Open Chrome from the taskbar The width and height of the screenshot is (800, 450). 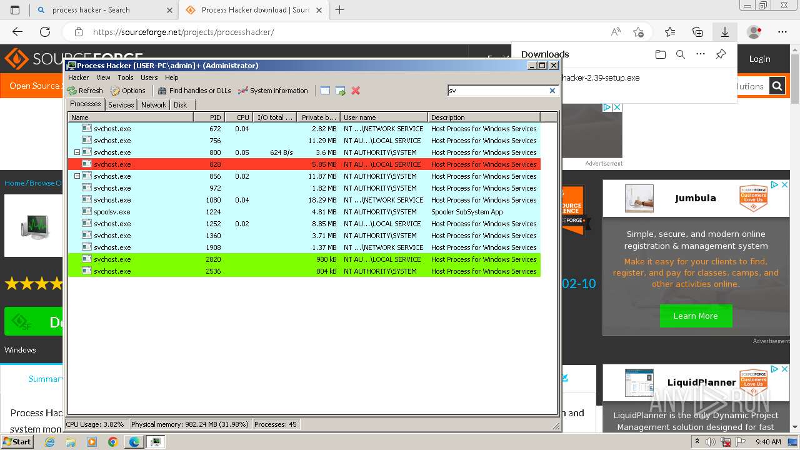click(x=112, y=442)
